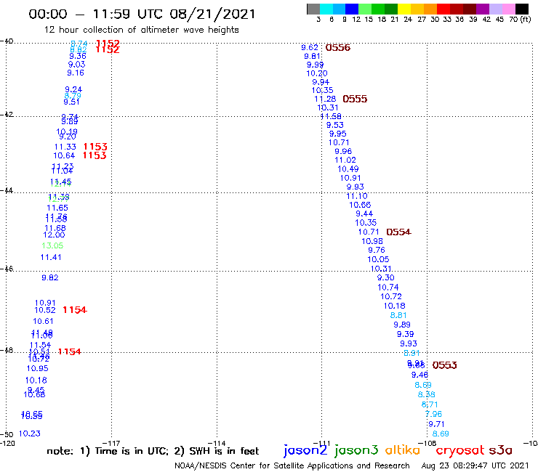Click the 10.98 wave height reading

point(372,241)
